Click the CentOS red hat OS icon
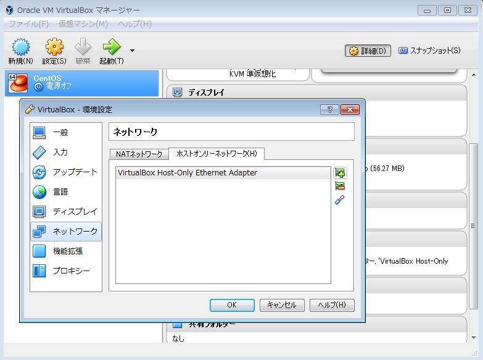 pos(18,83)
